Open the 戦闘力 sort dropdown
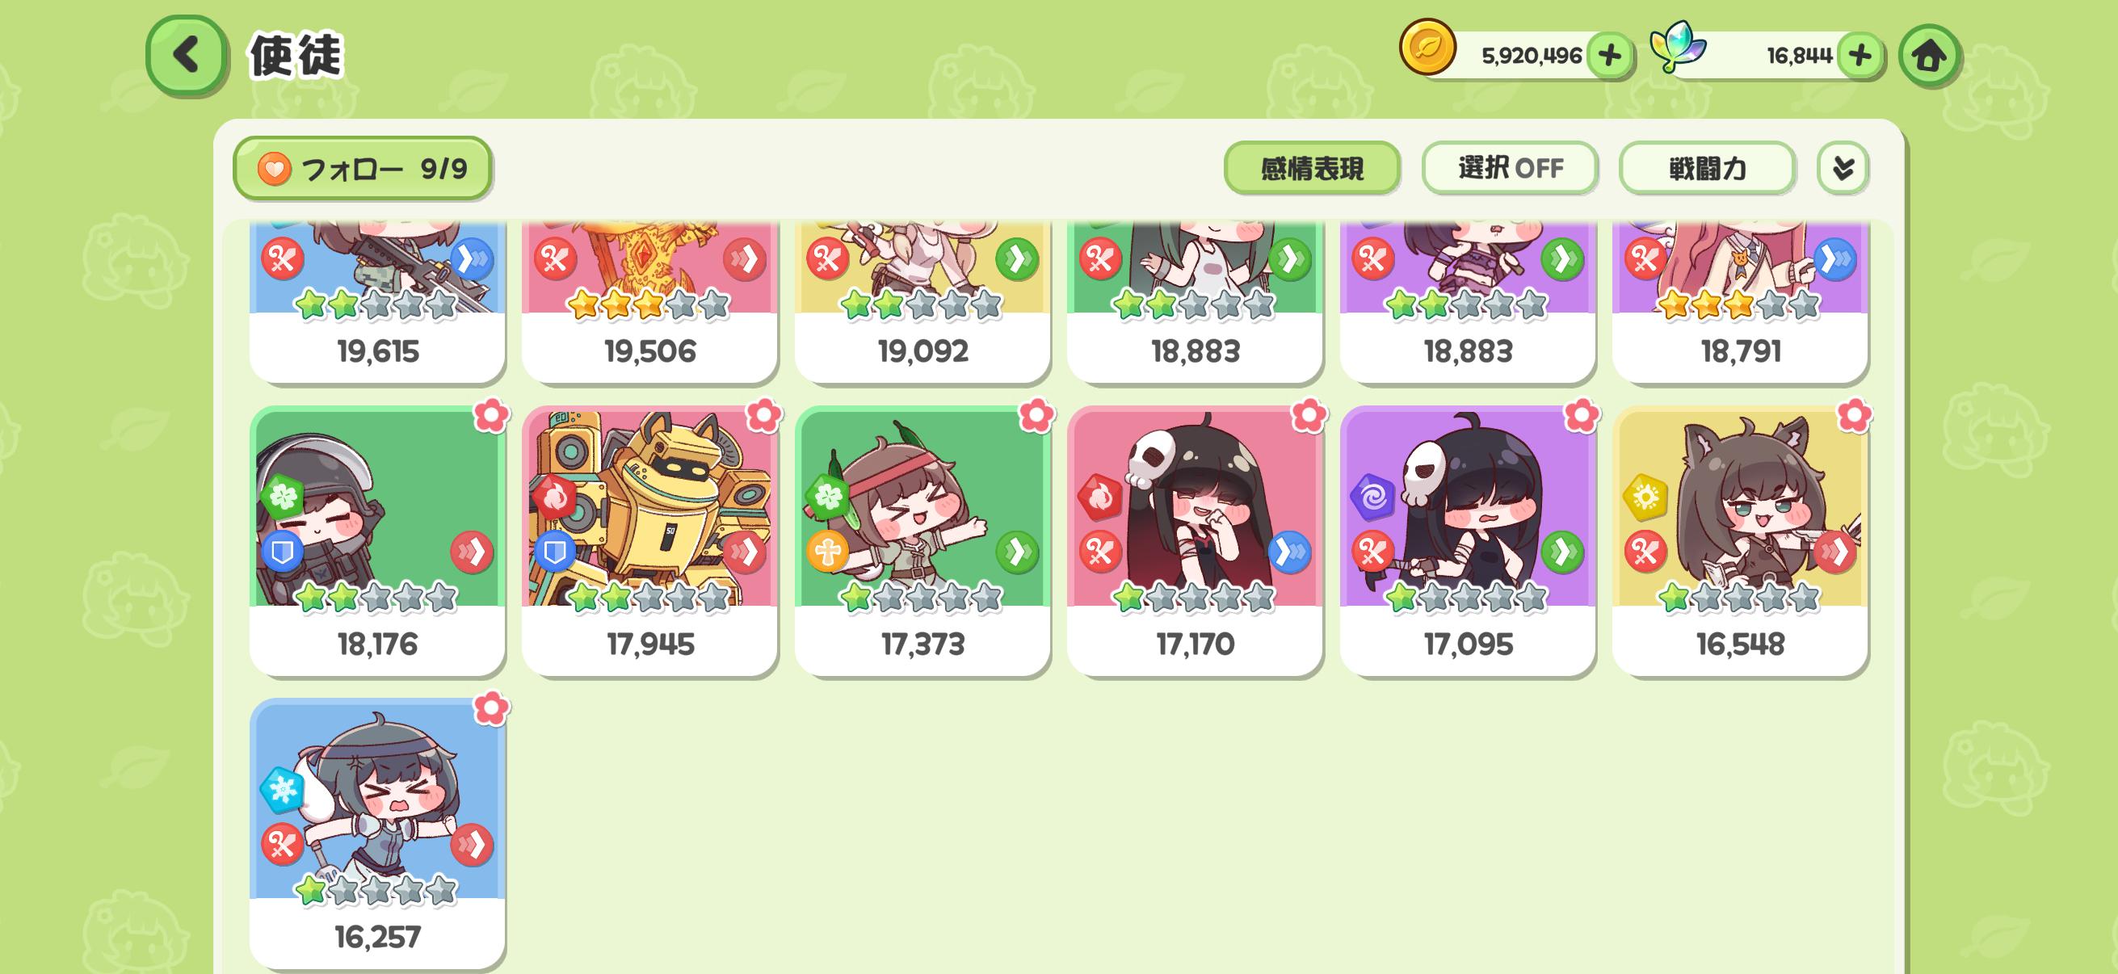This screenshot has width=2118, height=974. tap(1707, 169)
